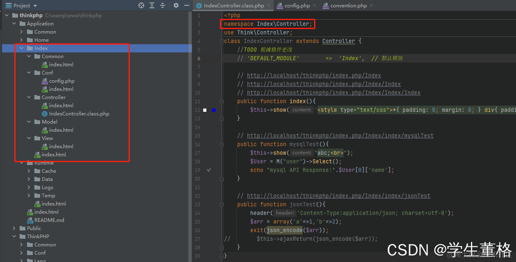Viewport: 516px width, 262px height.
Task: Select index.html inside Index's Common folder
Action: [x=61, y=65]
